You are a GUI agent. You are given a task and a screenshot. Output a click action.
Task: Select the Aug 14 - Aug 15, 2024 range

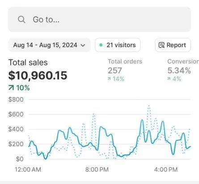(49, 45)
